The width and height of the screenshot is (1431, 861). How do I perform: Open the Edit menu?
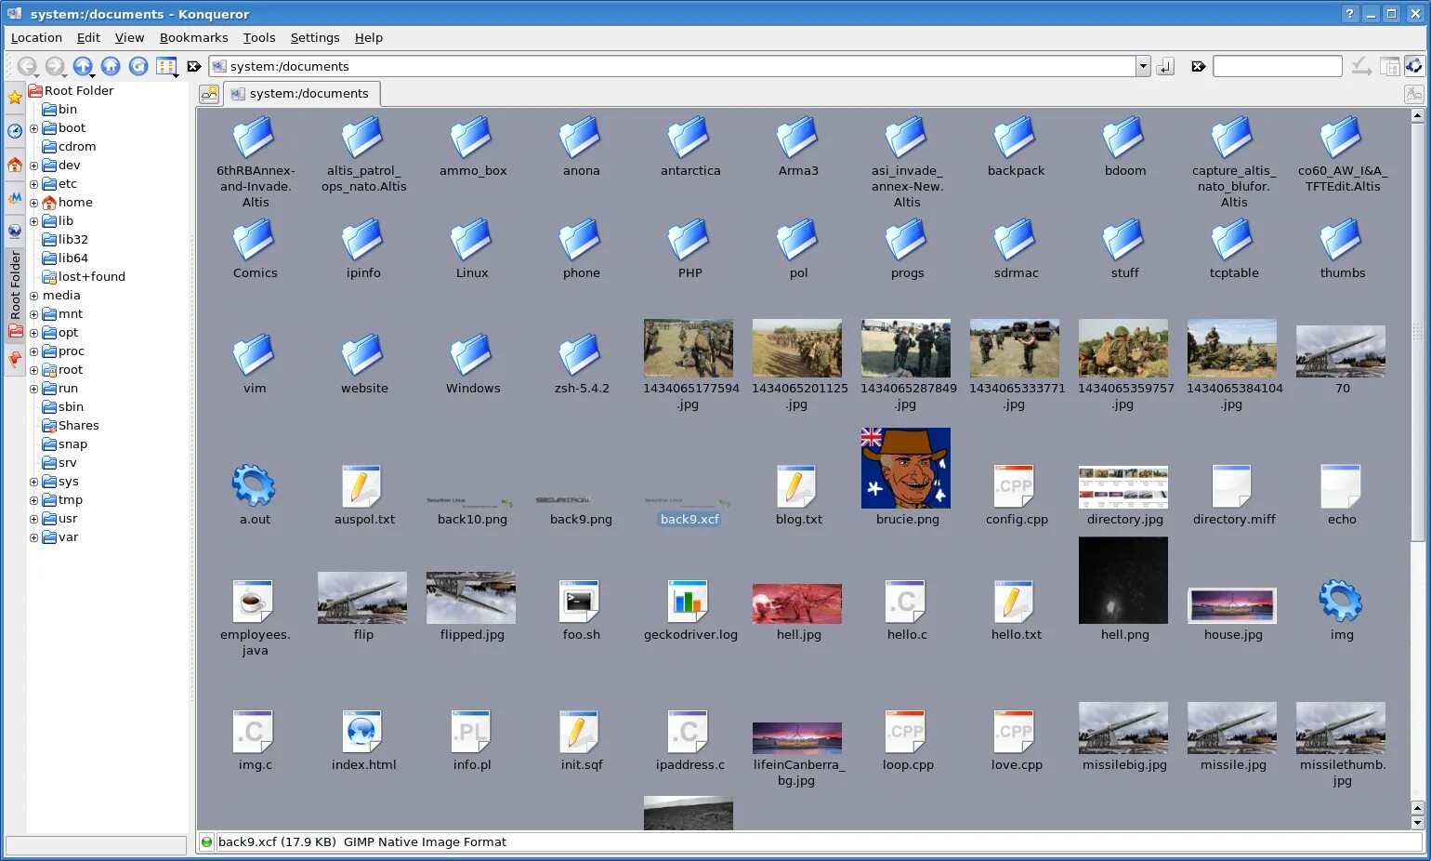[88, 37]
